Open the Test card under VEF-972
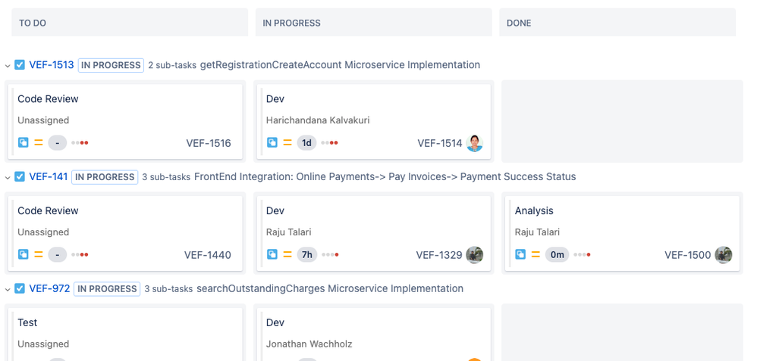Screen dimensions: 757x361 tap(125, 334)
